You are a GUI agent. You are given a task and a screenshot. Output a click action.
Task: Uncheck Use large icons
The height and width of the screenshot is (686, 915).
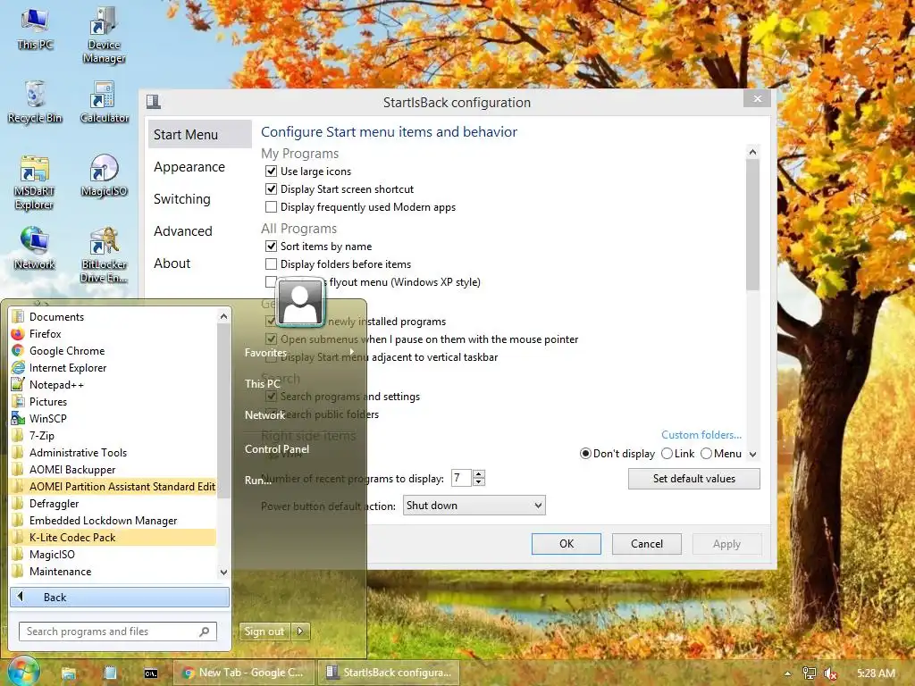pyautogui.click(x=271, y=171)
